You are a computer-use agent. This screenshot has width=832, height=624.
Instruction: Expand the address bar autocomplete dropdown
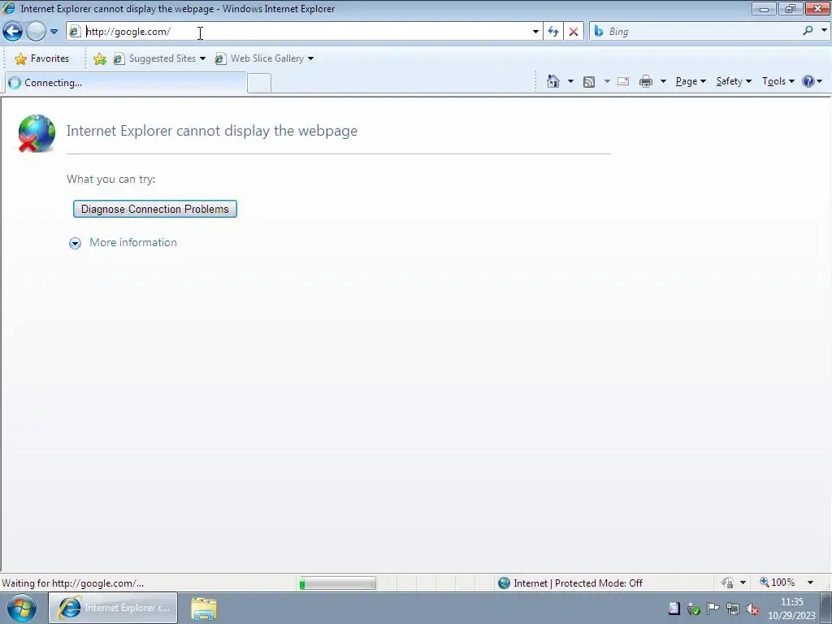[535, 32]
